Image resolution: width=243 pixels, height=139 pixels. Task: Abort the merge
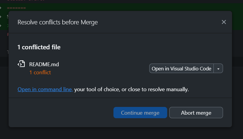196,113
